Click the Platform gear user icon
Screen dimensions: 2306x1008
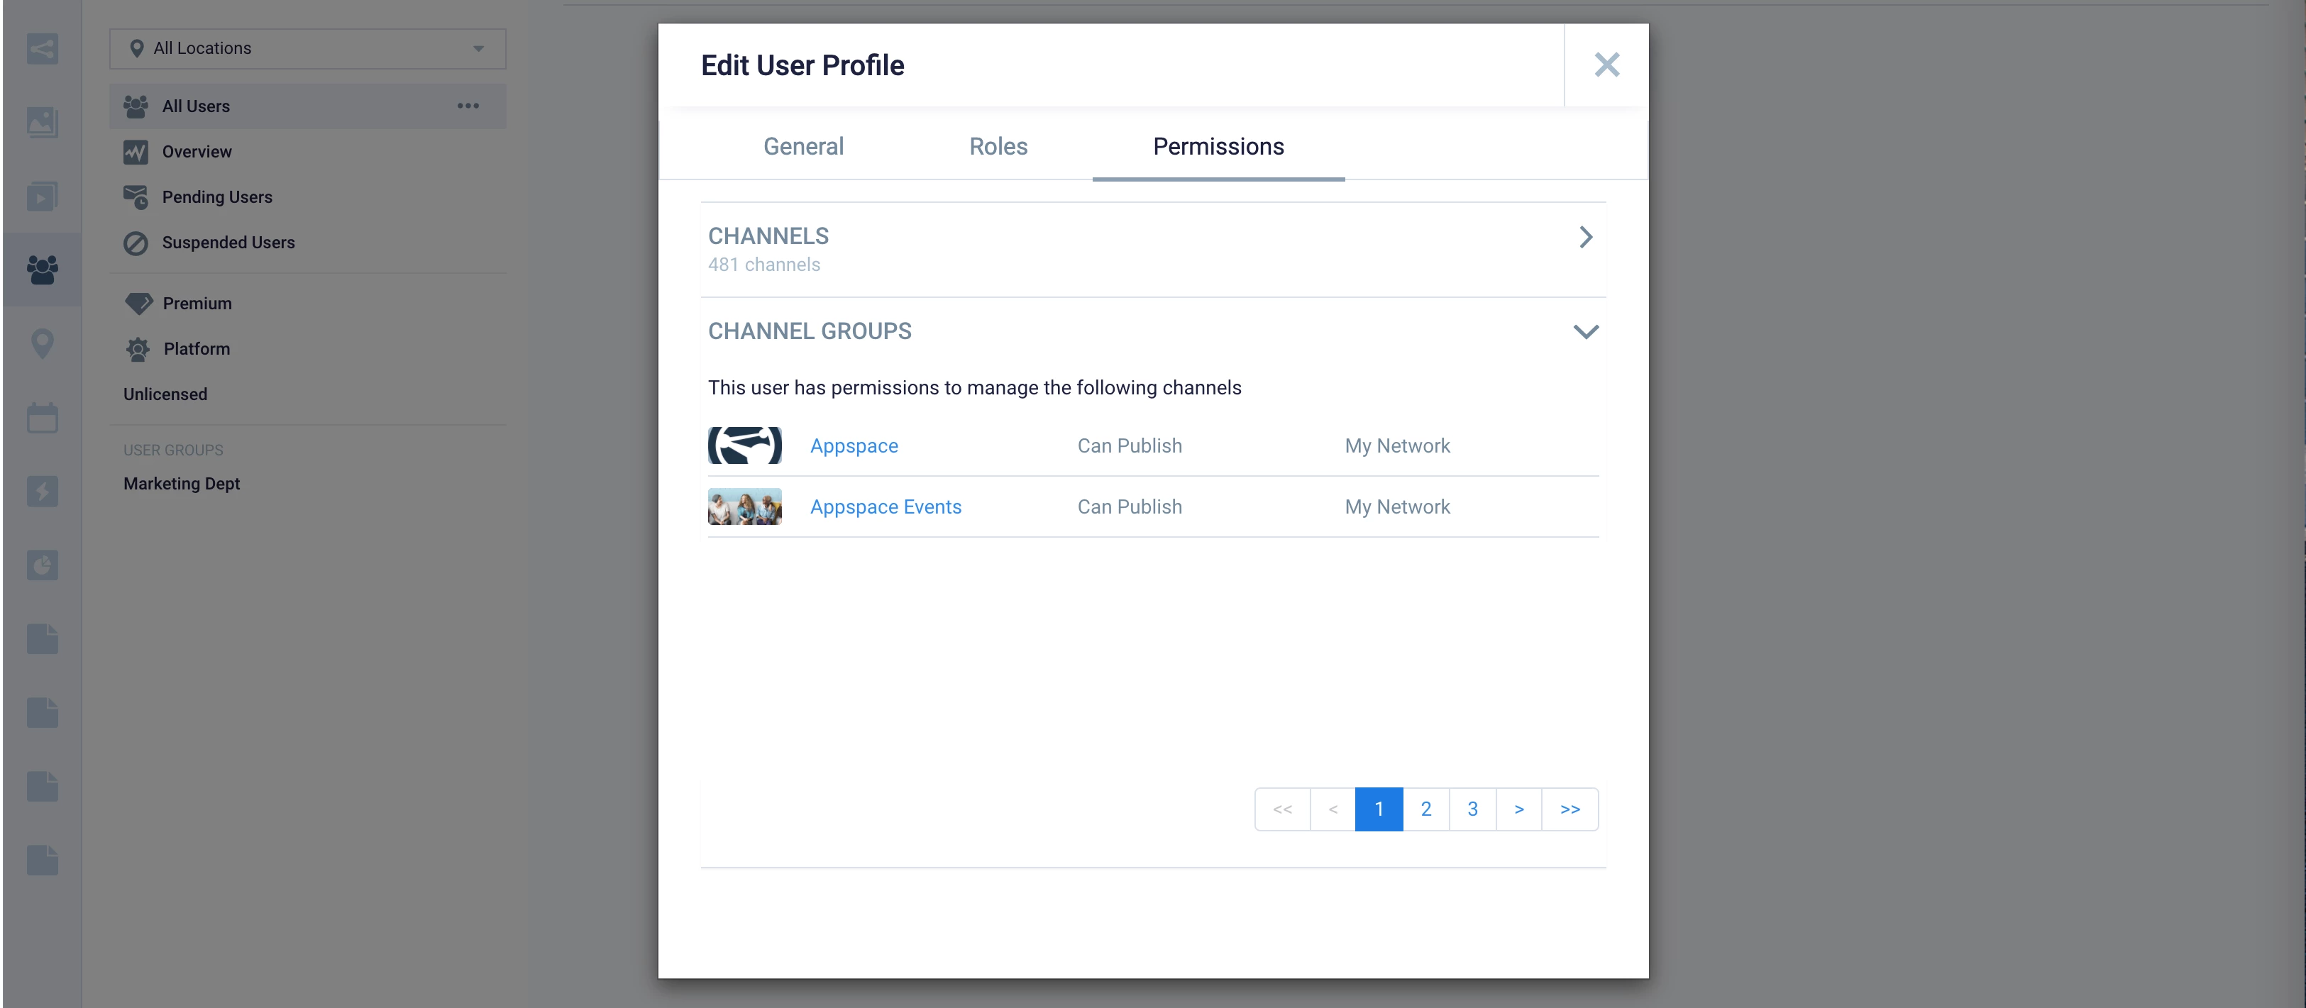pos(137,349)
